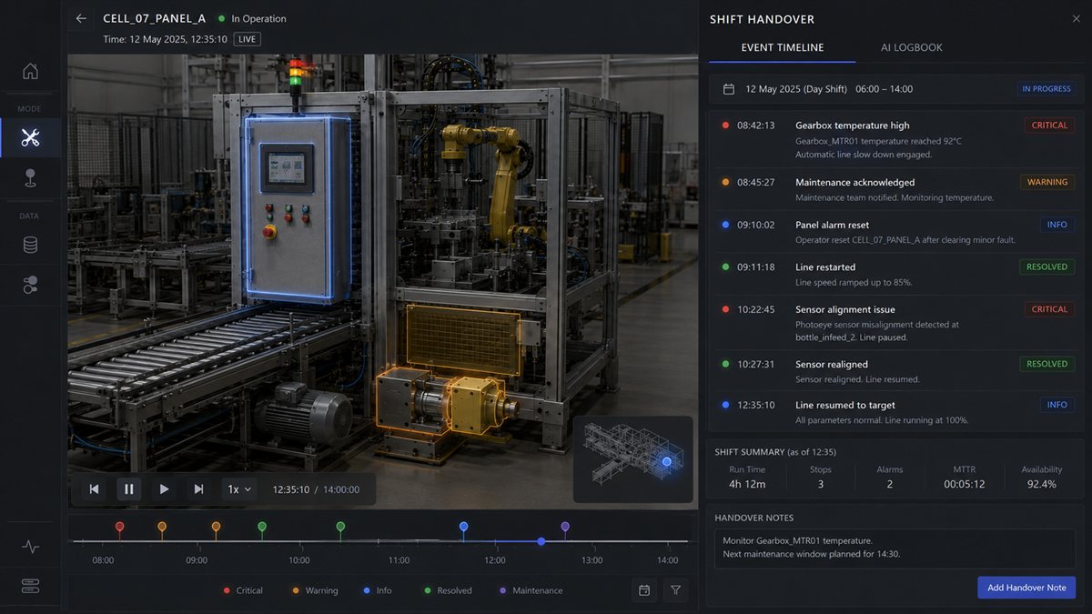Open the Home sidebar icon
Viewport: 1092px width, 614px height.
pos(30,71)
